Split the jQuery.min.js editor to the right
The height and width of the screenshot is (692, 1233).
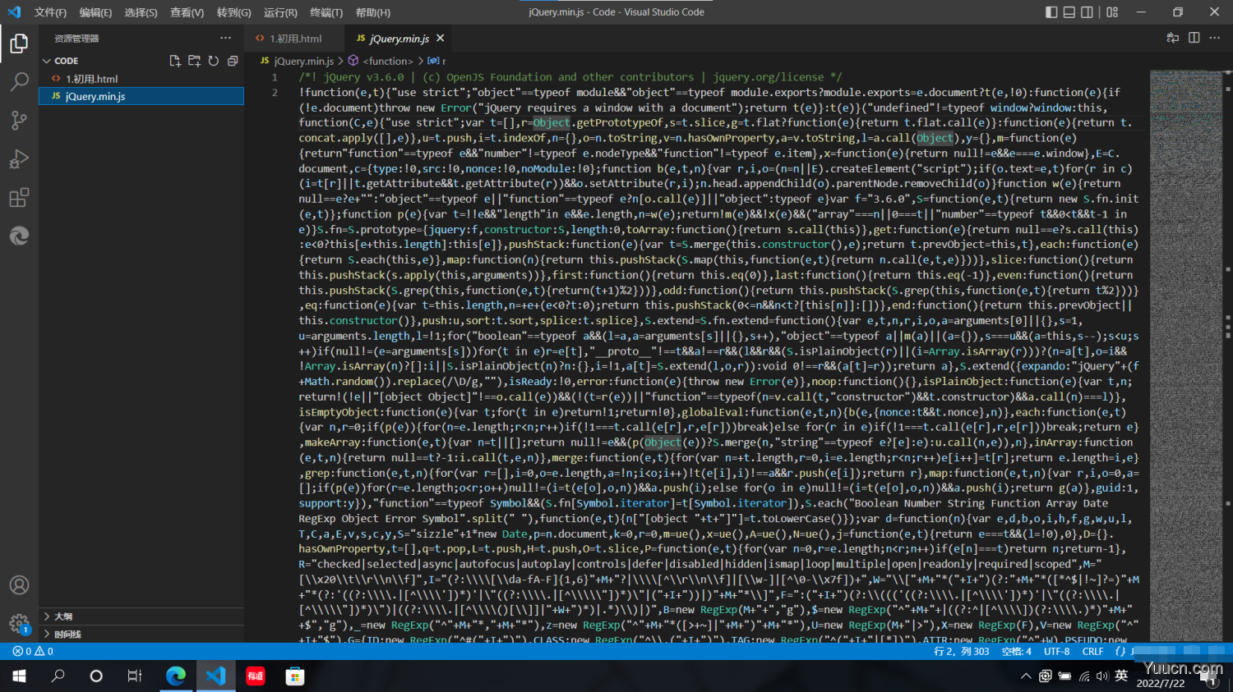pos(1193,38)
